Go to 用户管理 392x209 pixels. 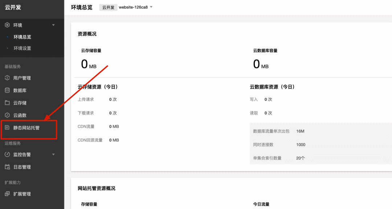coord(22,78)
